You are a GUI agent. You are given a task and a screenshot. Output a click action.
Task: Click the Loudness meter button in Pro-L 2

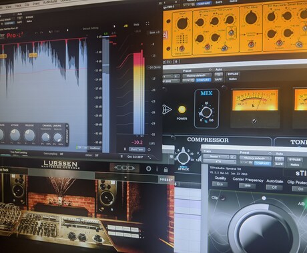95,148
